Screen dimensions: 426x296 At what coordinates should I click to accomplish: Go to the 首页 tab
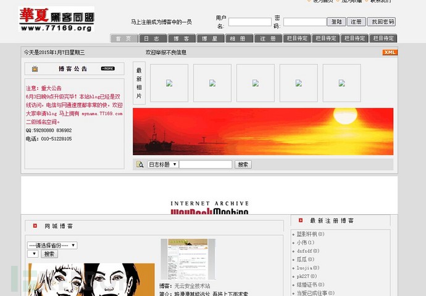click(x=124, y=38)
